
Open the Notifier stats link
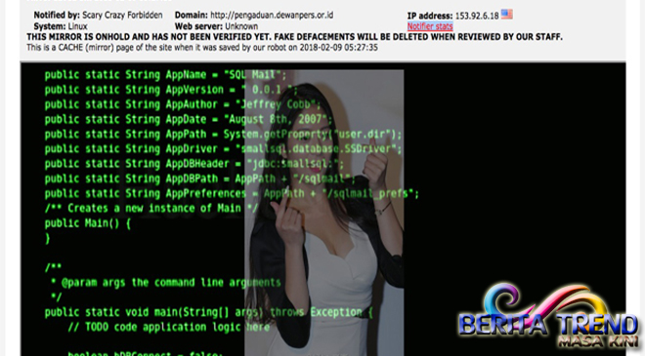[430, 26]
